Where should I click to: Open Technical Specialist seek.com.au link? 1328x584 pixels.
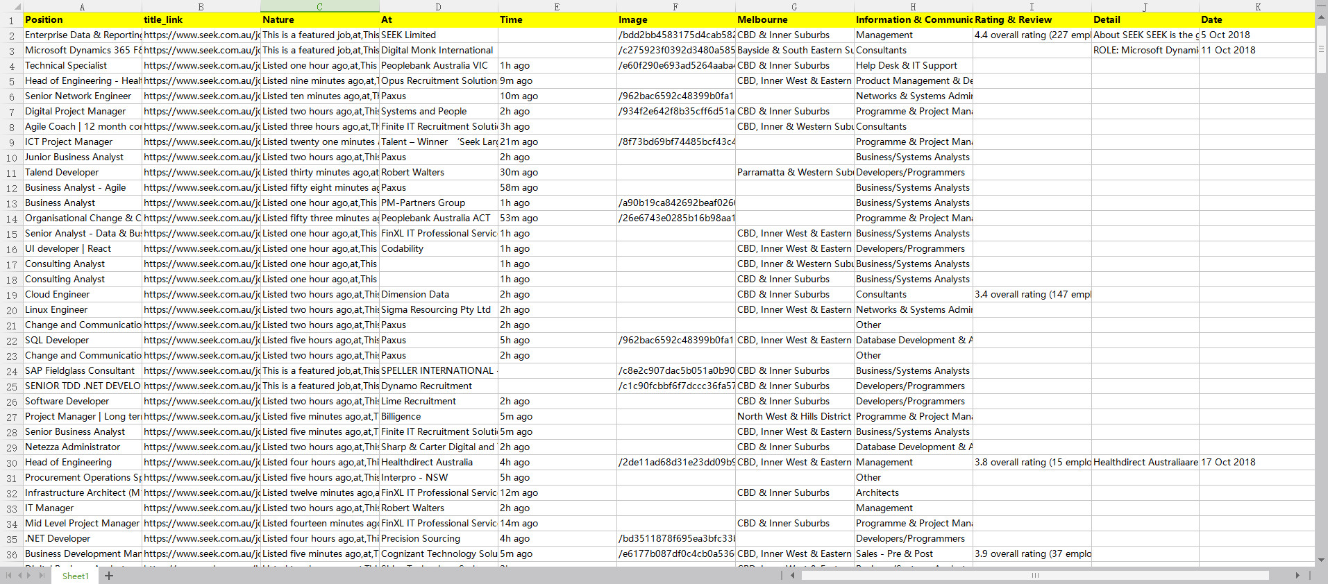[201, 66]
